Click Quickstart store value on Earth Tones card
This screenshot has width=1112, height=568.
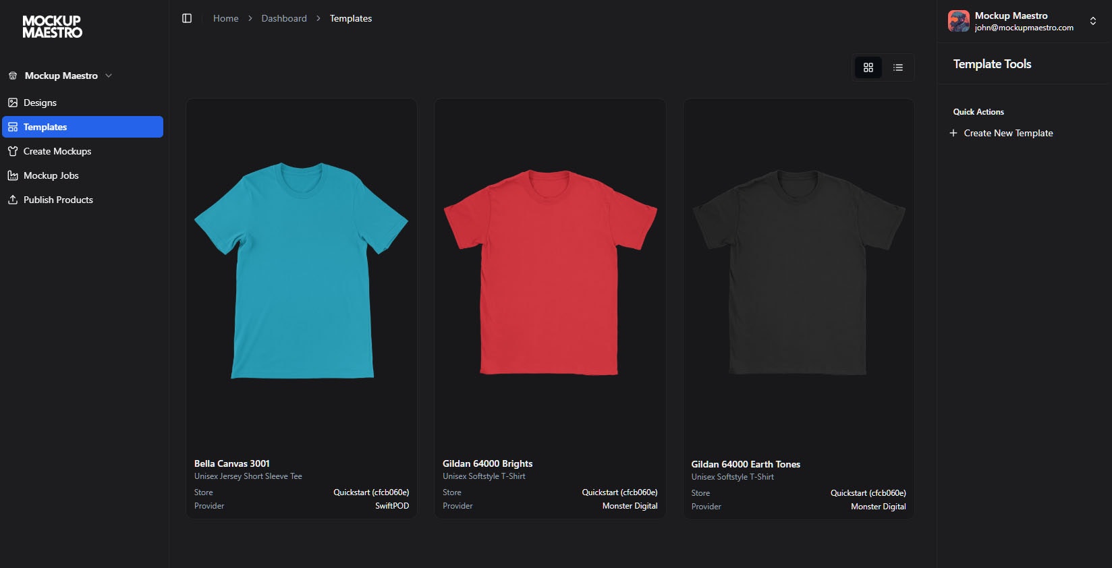(x=868, y=493)
